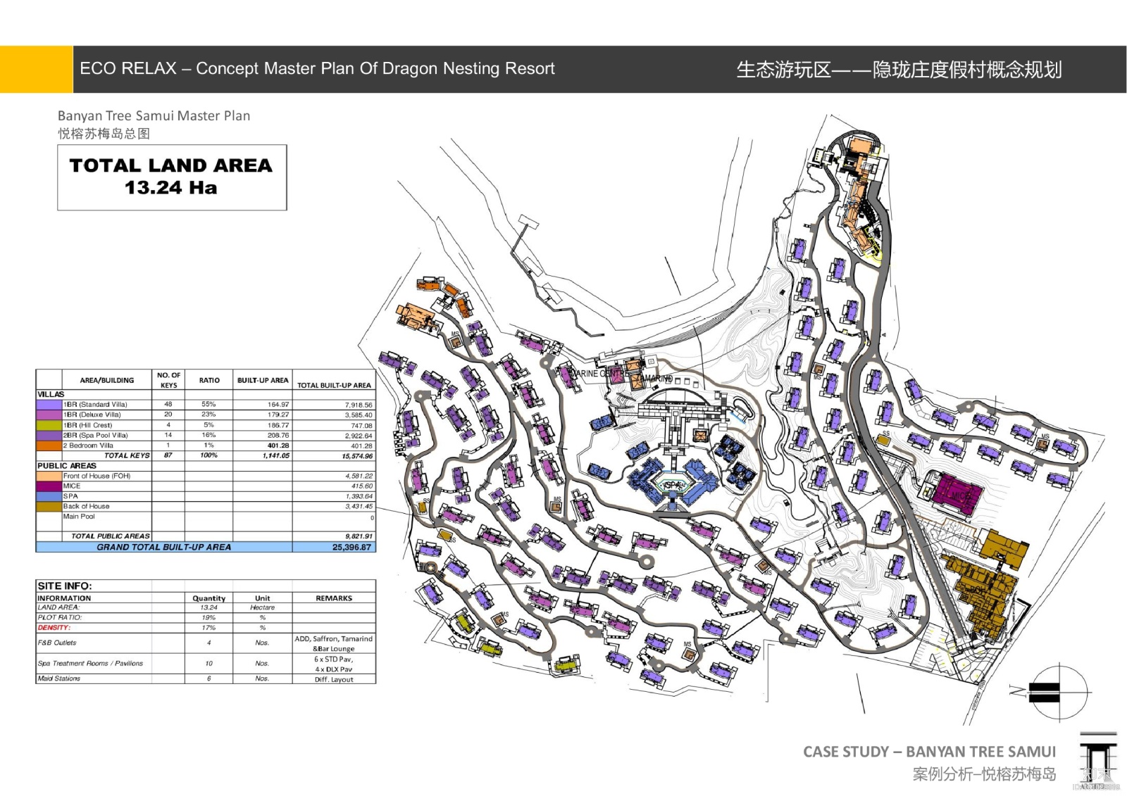
Task: Click the '164.97' built-up area cell
Action: point(278,405)
